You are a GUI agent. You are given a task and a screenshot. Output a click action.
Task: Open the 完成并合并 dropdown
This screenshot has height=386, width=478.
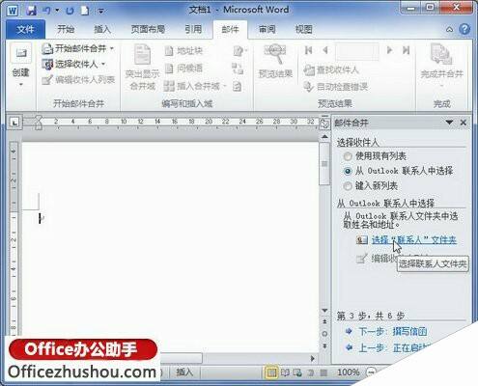click(441, 66)
